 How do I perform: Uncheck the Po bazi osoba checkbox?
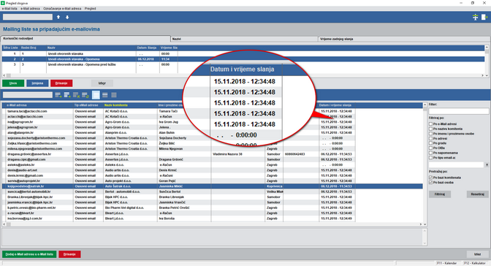pos(430,183)
